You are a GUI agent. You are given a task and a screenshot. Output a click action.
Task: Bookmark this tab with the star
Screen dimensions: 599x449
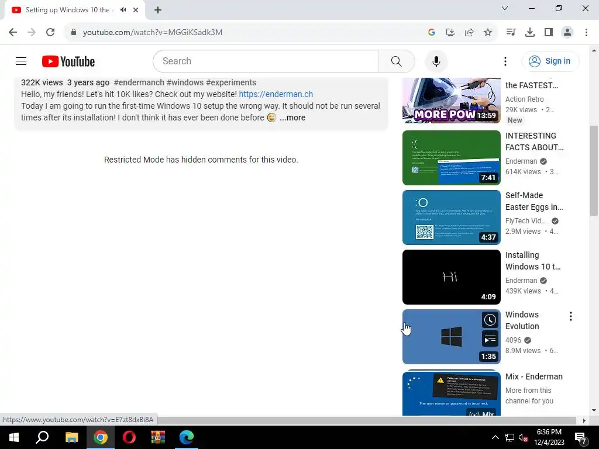[x=488, y=32]
